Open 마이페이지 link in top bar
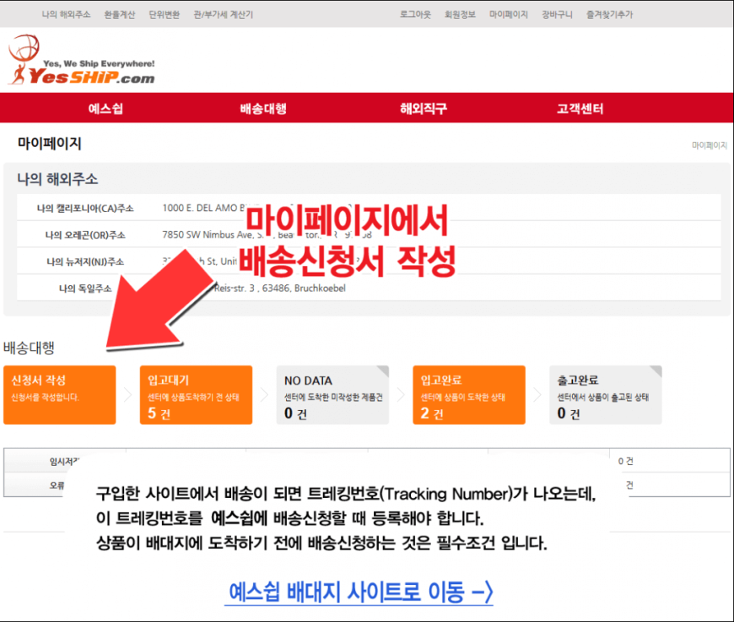 (509, 14)
